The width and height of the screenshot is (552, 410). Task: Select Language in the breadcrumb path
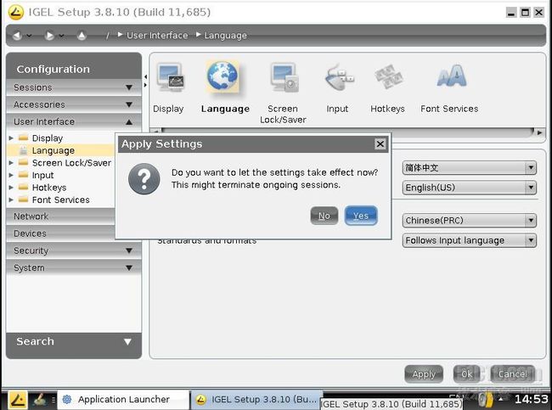[x=225, y=35]
